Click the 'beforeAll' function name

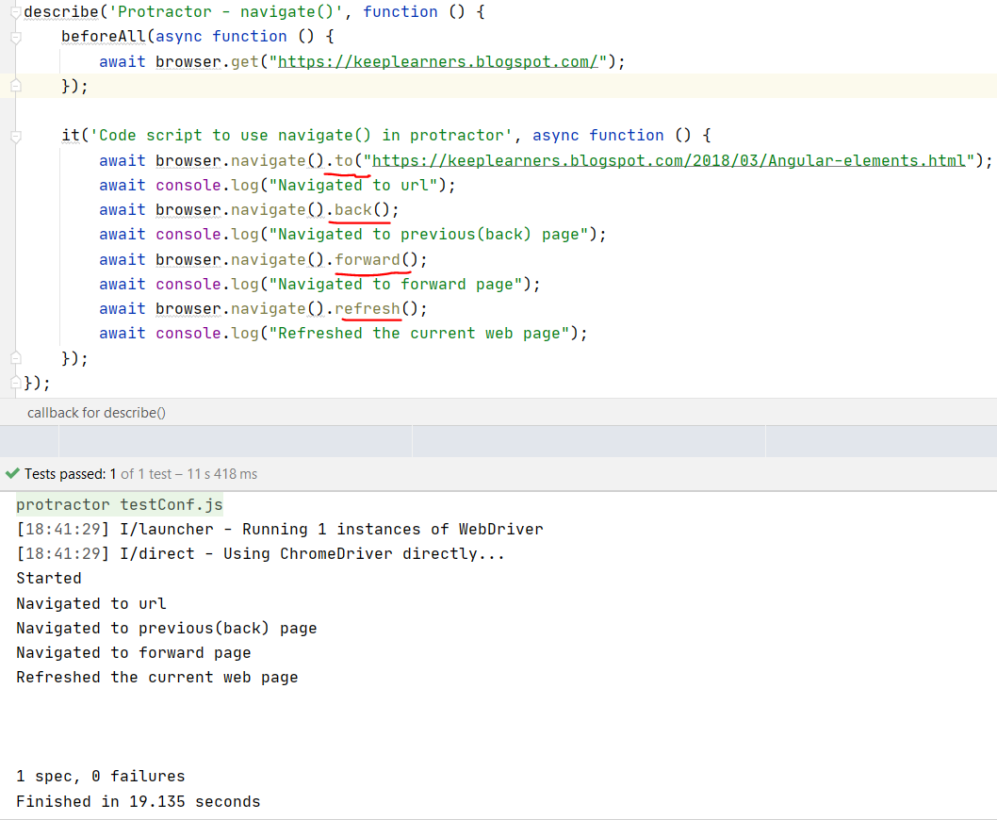pos(104,36)
